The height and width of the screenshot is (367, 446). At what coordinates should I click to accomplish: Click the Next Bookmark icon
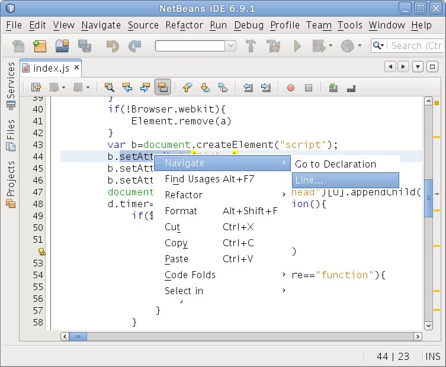tap(205, 87)
